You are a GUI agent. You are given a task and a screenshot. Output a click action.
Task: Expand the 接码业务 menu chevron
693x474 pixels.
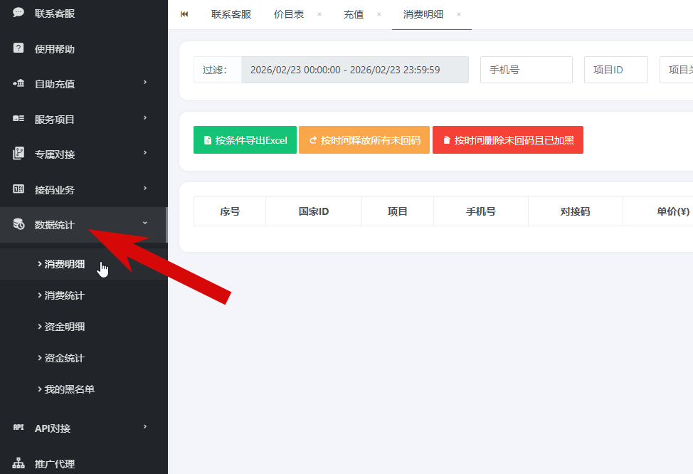(x=145, y=188)
